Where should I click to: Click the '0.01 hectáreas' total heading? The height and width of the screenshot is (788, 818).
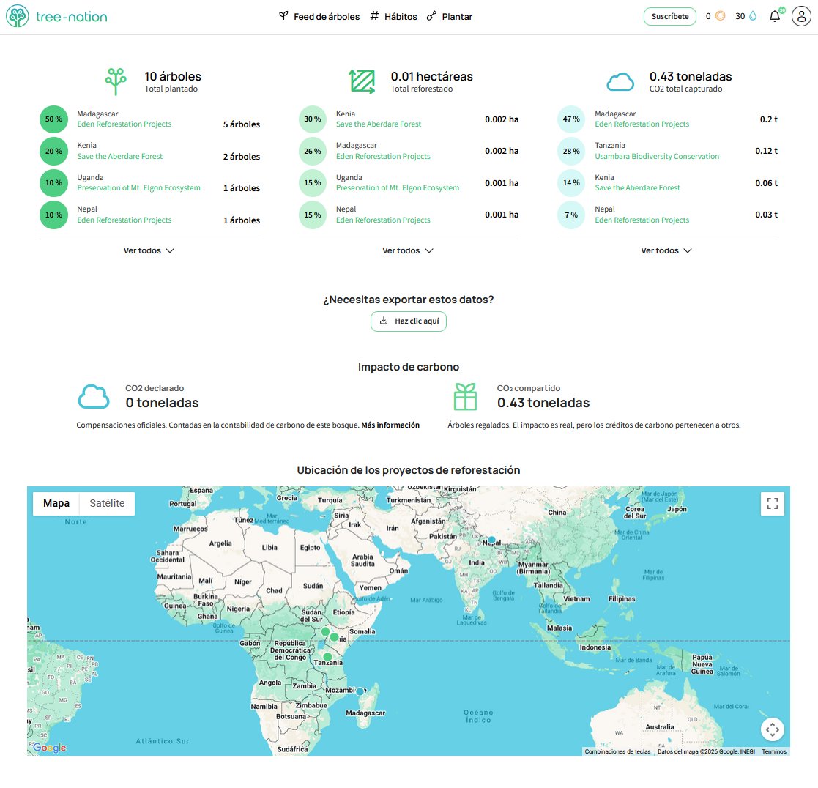[x=432, y=76]
